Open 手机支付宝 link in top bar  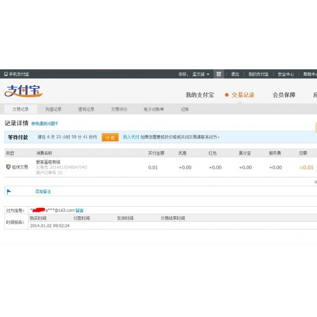tap(16, 74)
